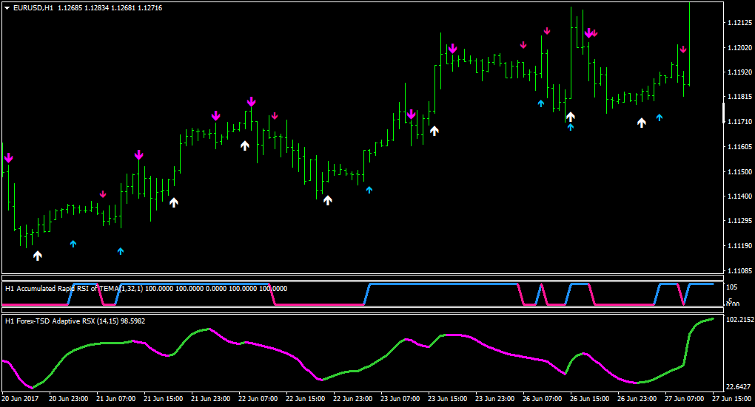Click the 1.11710 price axis label
This screenshot has height=407, width=755.
point(739,122)
